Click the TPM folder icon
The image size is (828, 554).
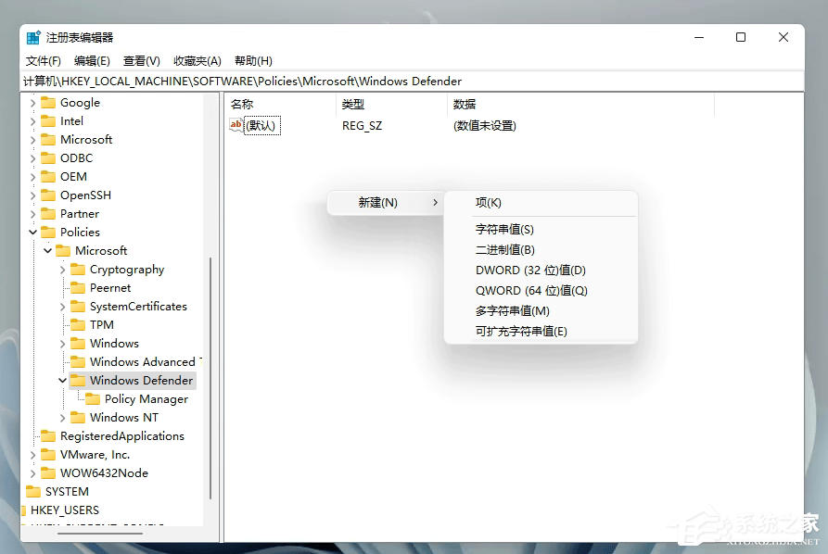pyautogui.click(x=78, y=324)
